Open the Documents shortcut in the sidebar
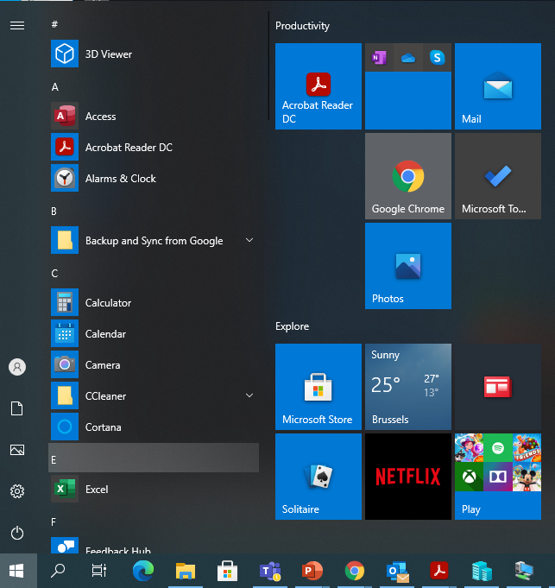The image size is (555, 588). point(17,408)
